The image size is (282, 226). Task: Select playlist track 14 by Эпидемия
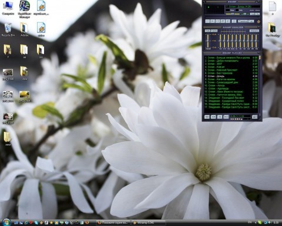(x=231, y=98)
